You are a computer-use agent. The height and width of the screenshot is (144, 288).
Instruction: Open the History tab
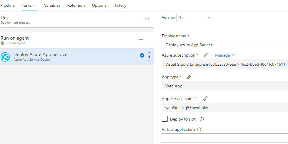120,6
